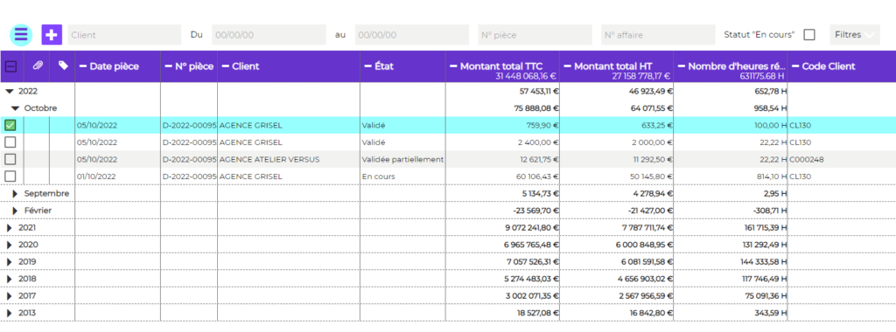Uncheck the checked 759,90 € row checkbox
The width and height of the screenshot is (896, 332).
click(x=10, y=125)
